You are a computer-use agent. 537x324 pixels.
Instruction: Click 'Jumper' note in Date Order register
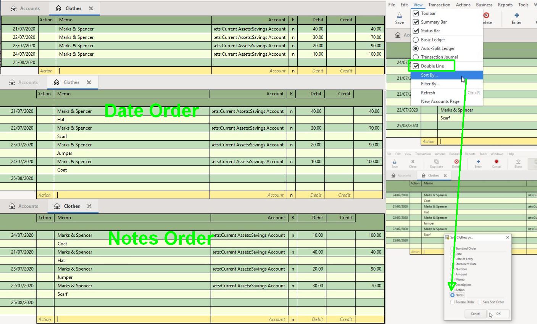coord(65,153)
